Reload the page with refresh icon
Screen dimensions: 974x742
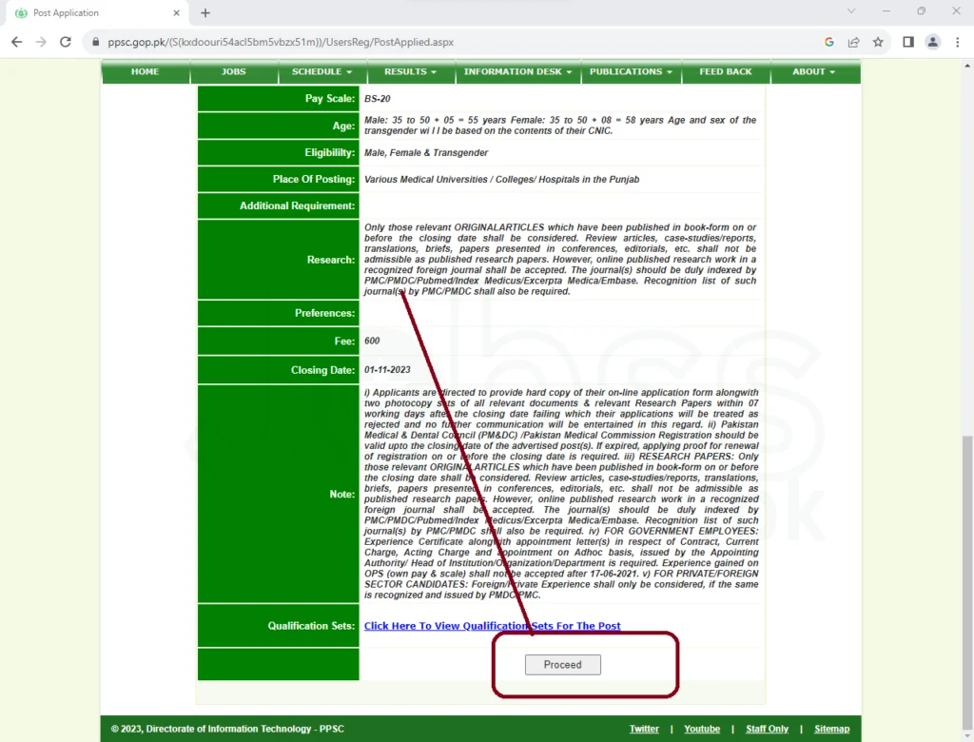tap(66, 42)
